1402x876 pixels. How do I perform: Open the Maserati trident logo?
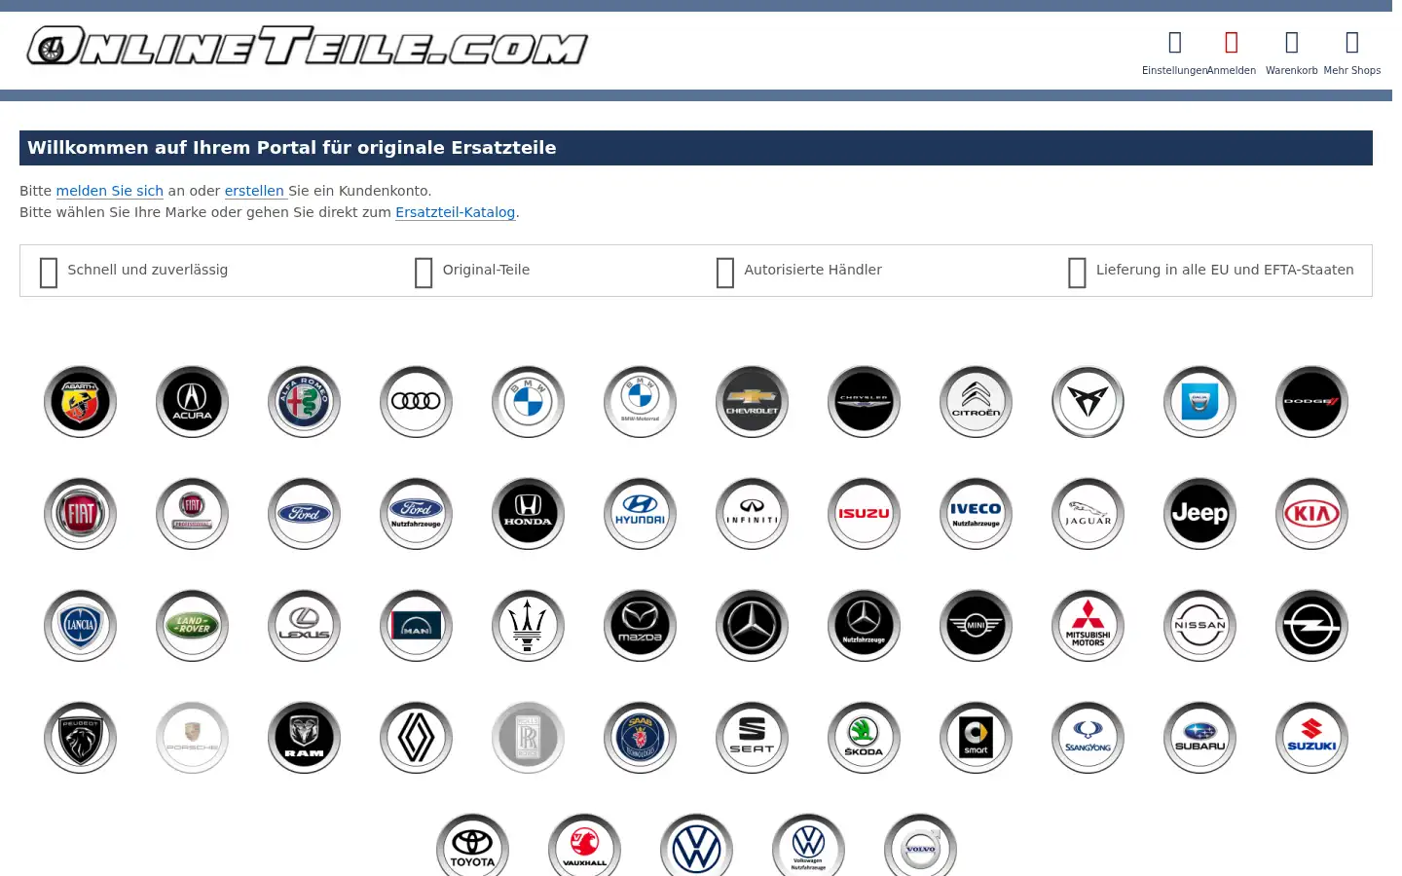click(x=528, y=626)
